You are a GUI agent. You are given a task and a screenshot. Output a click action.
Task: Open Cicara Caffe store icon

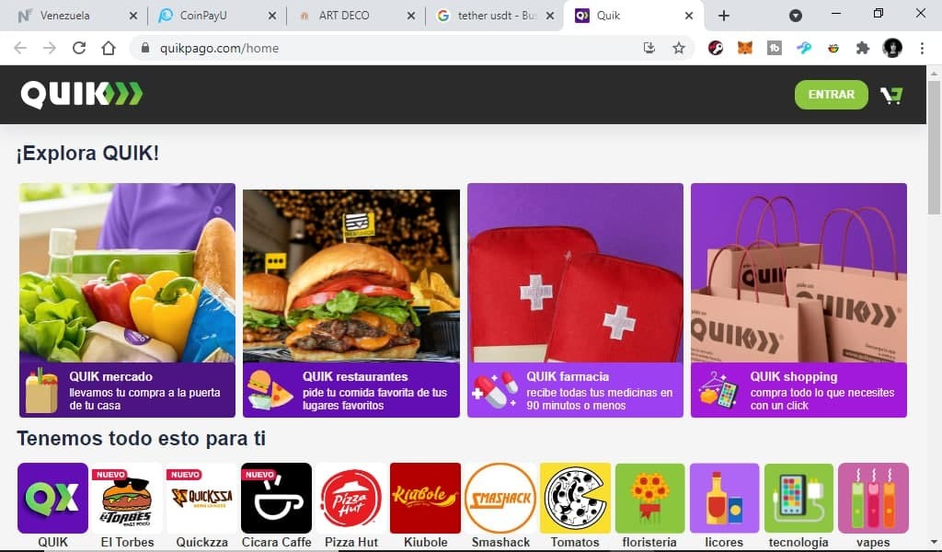pyautogui.click(x=276, y=498)
